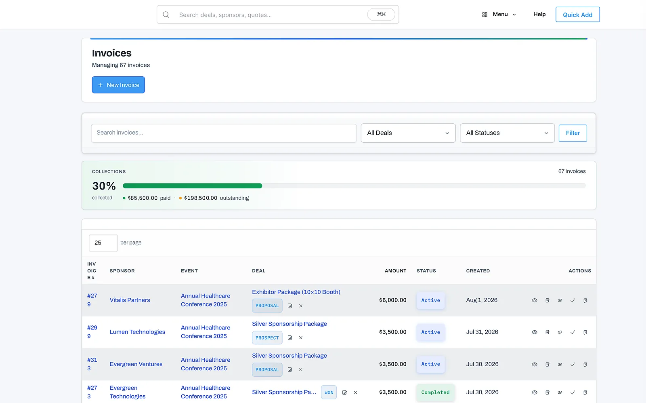
Task: Open document icon for Lumen Technologies invoice
Action: (x=547, y=332)
